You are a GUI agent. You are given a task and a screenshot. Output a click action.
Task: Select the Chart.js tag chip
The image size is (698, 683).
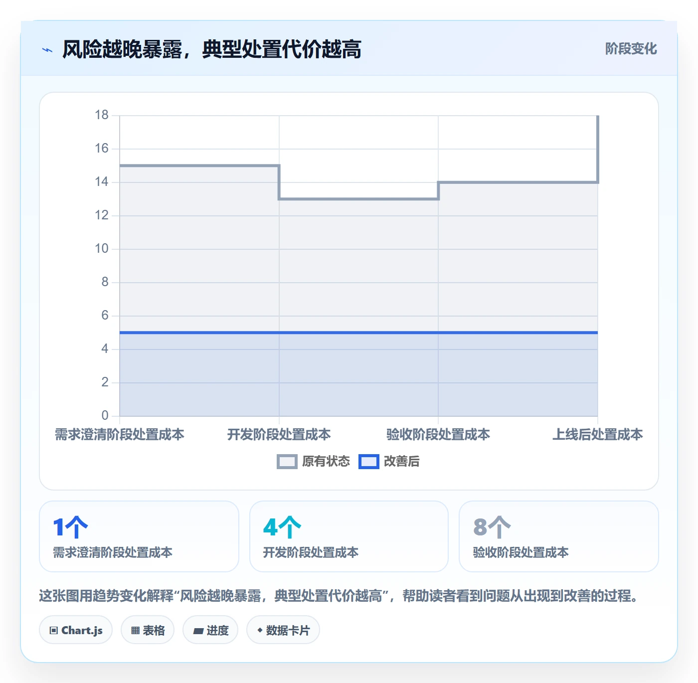point(76,630)
